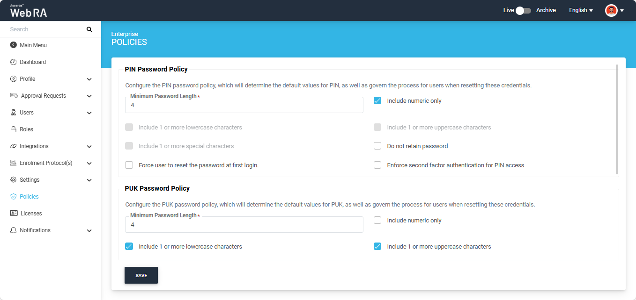Check Force user to reset password option
Image resolution: width=636 pixels, height=300 pixels.
coord(129,165)
